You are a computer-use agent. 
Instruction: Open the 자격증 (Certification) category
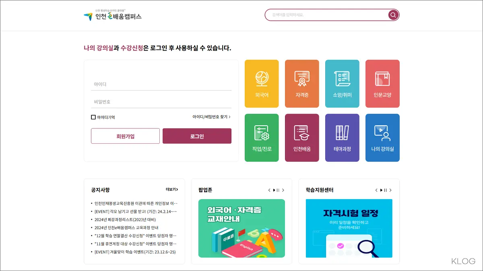[x=302, y=84]
